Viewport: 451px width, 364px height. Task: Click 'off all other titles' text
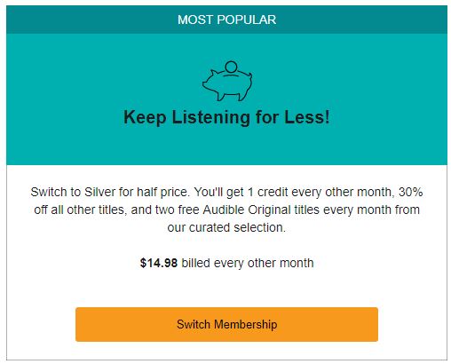coord(79,210)
